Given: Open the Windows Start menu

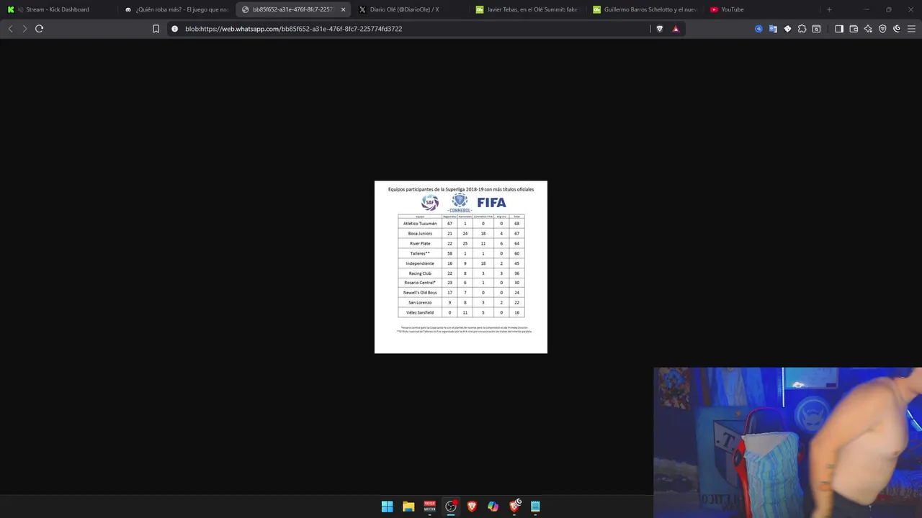Looking at the screenshot, I should click(x=387, y=506).
